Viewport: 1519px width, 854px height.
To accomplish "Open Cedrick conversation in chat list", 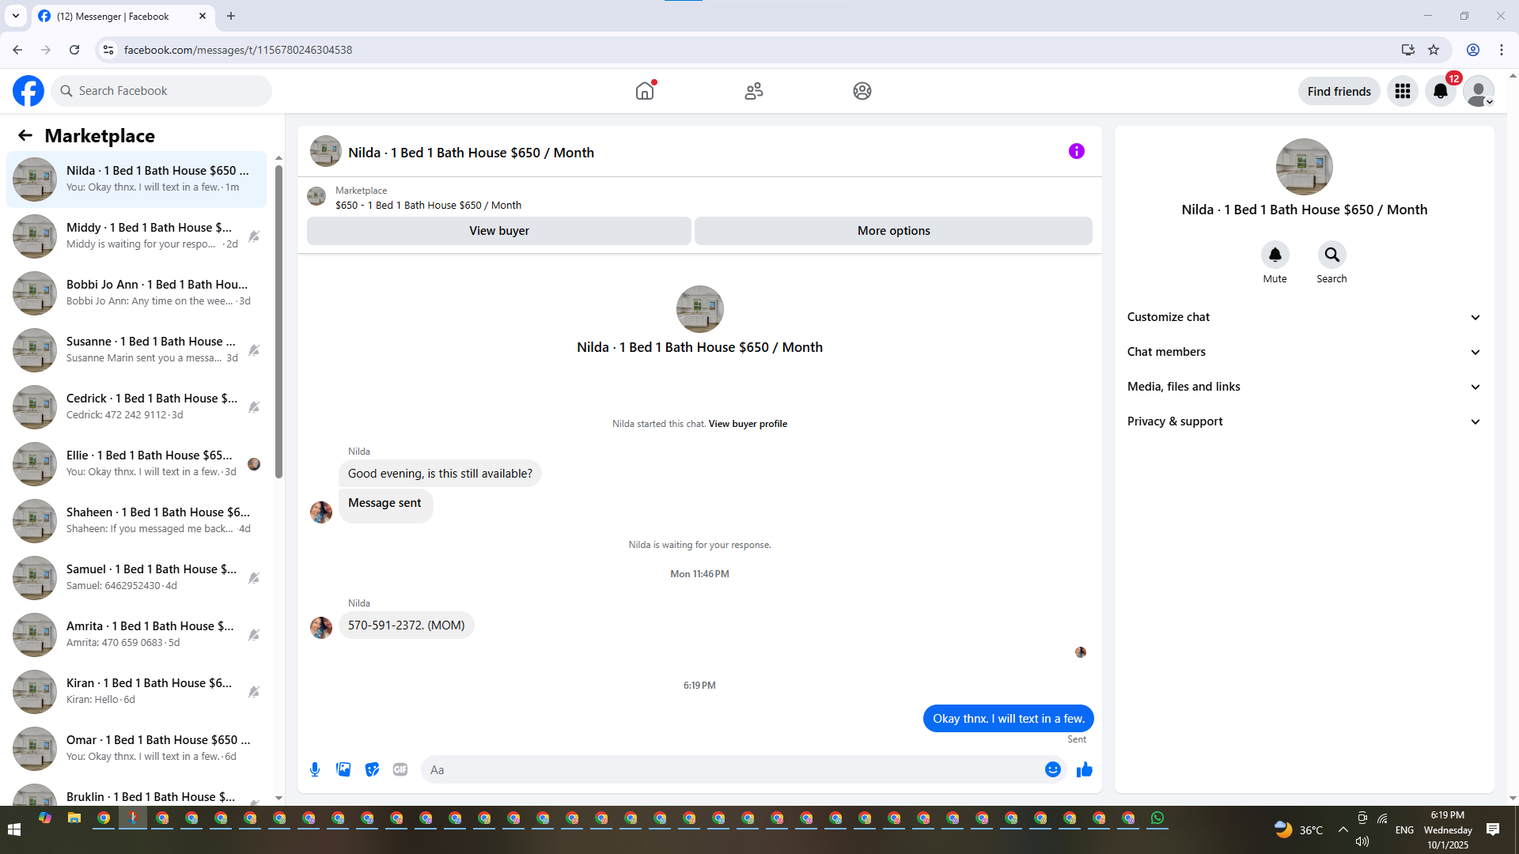I will point(136,407).
